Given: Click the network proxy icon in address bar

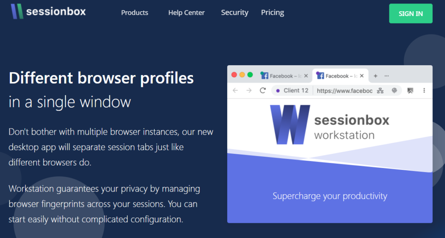Looking at the screenshot, I should [380, 90].
